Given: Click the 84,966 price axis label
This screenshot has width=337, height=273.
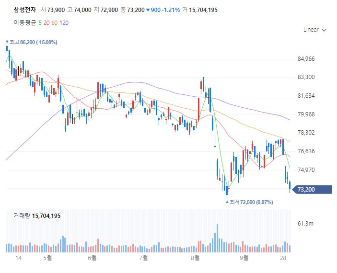Looking at the screenshot, I should (306, 58).
